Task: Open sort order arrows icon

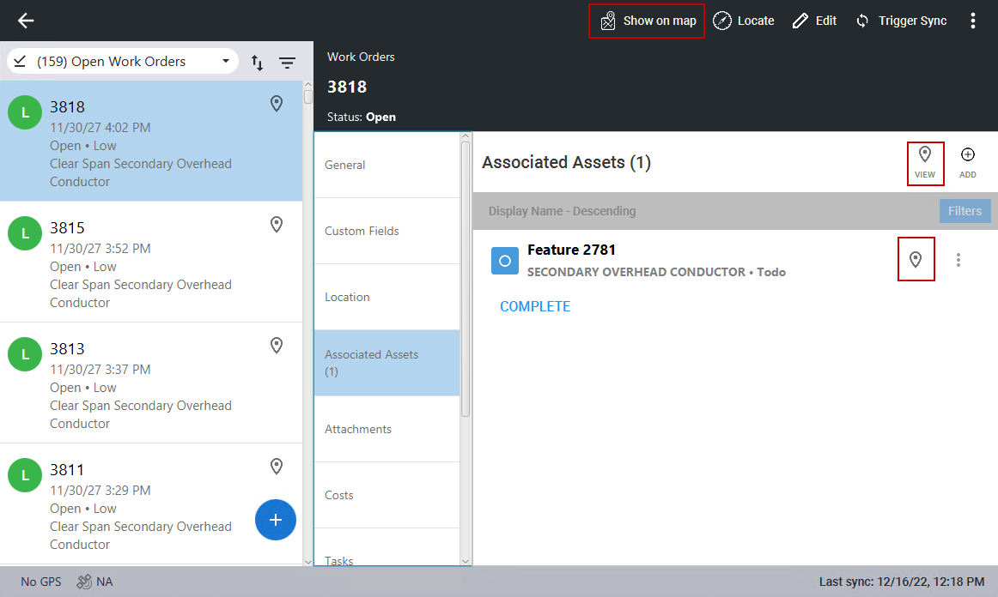Action: point(257,62)
